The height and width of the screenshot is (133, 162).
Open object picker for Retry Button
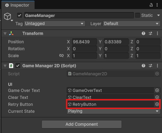(x=157, y=104)
